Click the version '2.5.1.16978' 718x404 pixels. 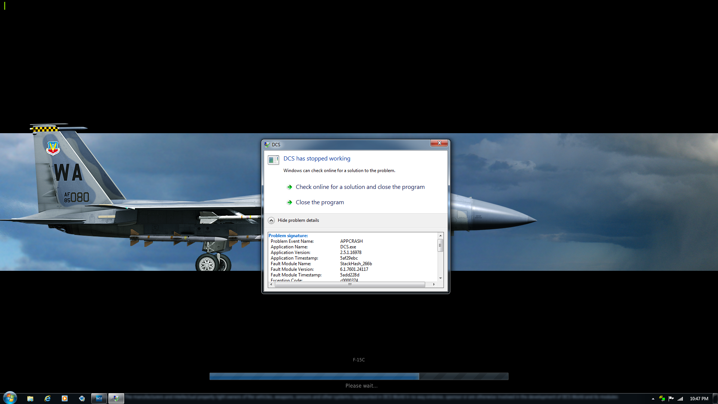[351, 252]
